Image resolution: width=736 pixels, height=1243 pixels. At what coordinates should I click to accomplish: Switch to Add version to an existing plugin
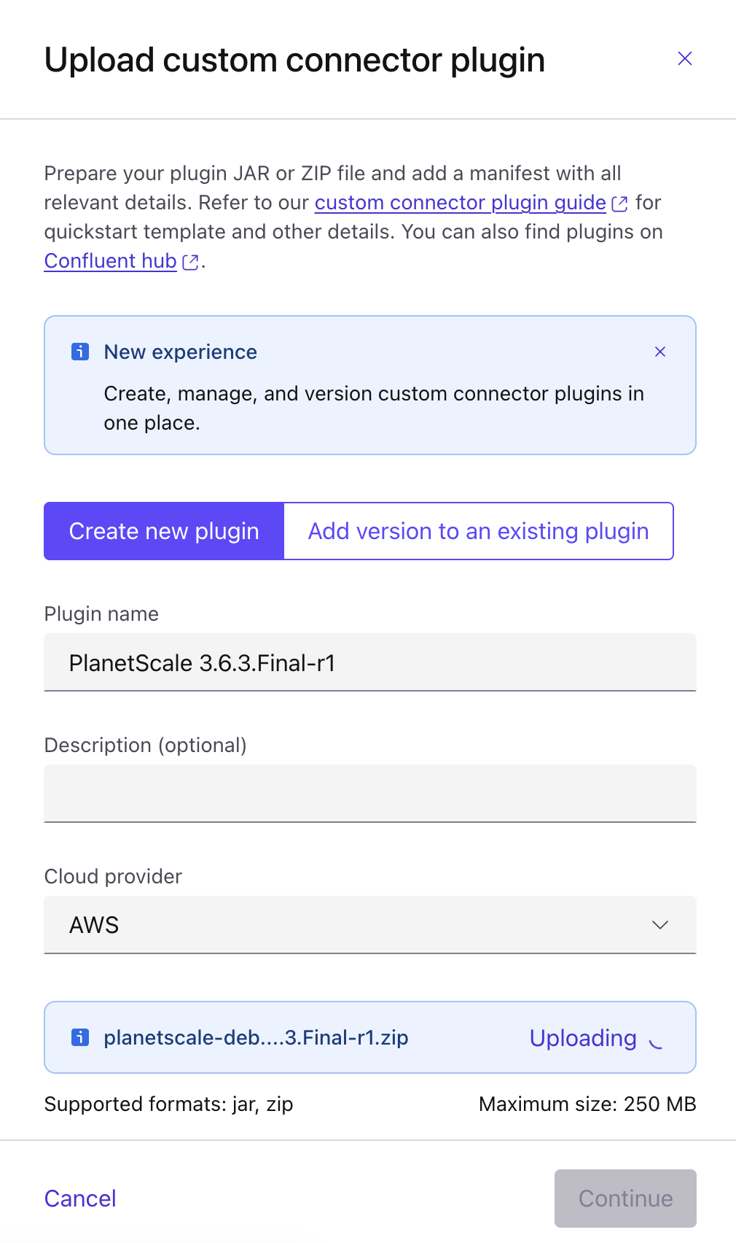coord(478,531)
